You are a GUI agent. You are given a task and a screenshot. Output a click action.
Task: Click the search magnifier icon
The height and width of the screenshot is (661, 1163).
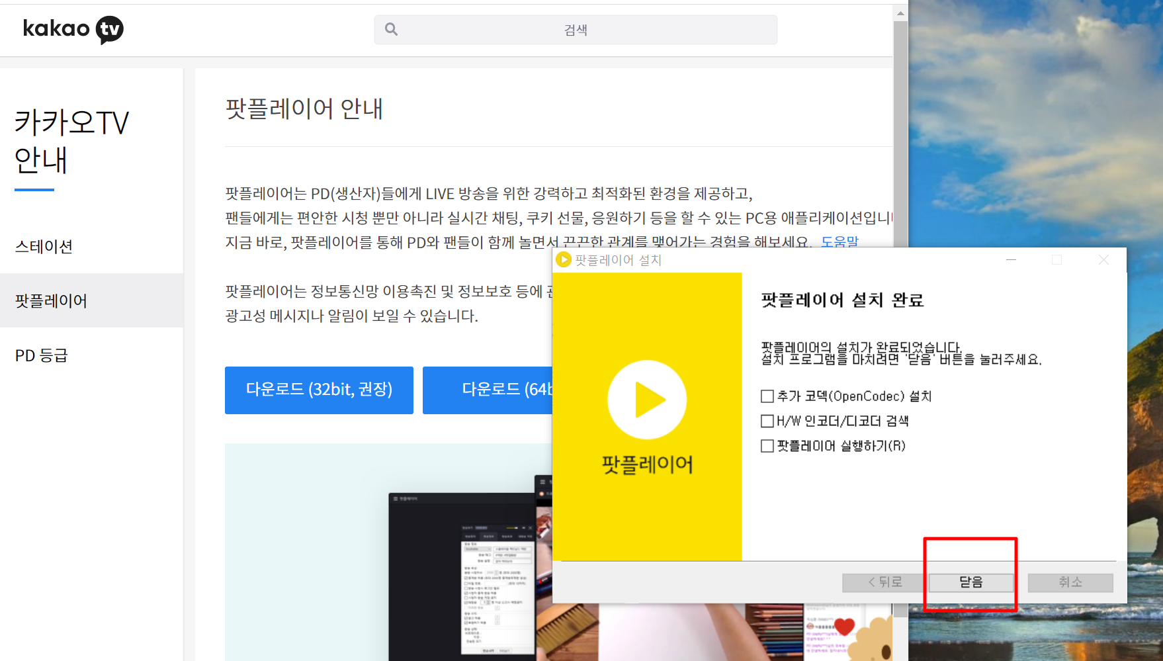point(391,29)
